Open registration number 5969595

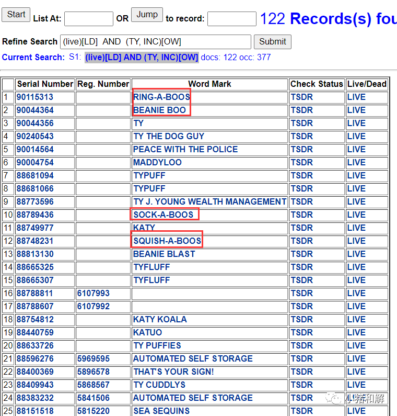(x=93, y=358)
